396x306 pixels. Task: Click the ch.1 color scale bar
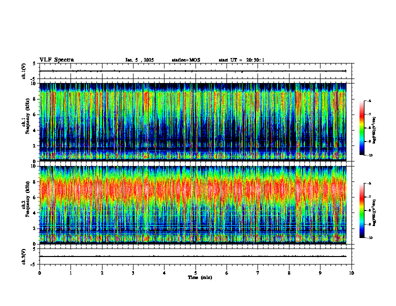pos(362,128)
